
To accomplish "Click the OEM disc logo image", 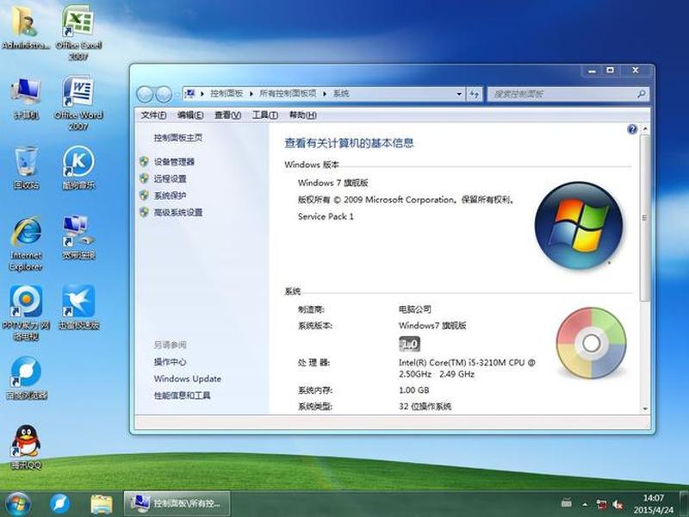I will [592, 343].
